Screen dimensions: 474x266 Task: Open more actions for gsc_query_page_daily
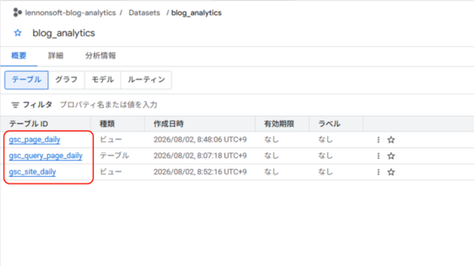378,156
